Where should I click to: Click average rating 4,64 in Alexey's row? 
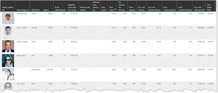point(125,41)
